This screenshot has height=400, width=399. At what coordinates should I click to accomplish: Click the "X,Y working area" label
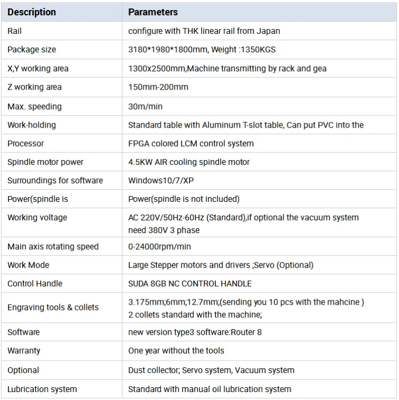tap(38, 68)
